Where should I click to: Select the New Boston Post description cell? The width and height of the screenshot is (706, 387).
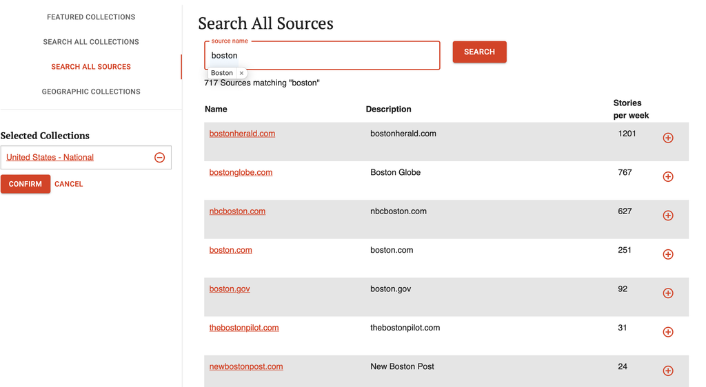point(402,366)
